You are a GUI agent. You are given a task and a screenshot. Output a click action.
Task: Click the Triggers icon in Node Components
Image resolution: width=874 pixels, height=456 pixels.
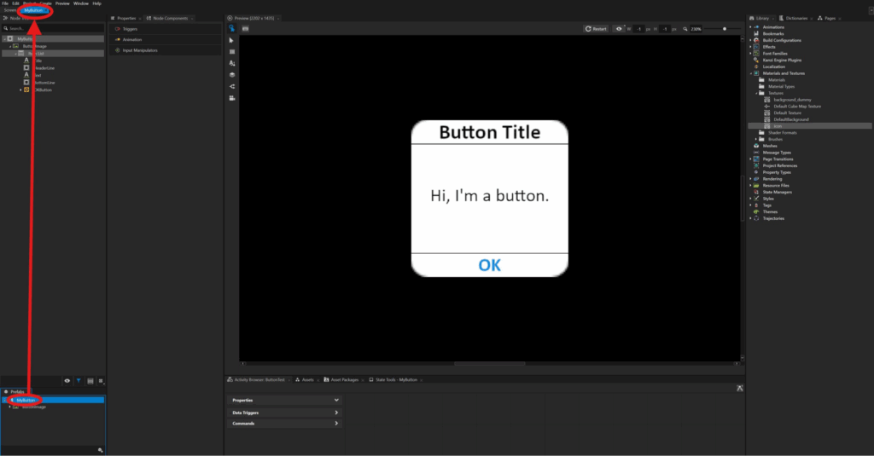(118, 29)
